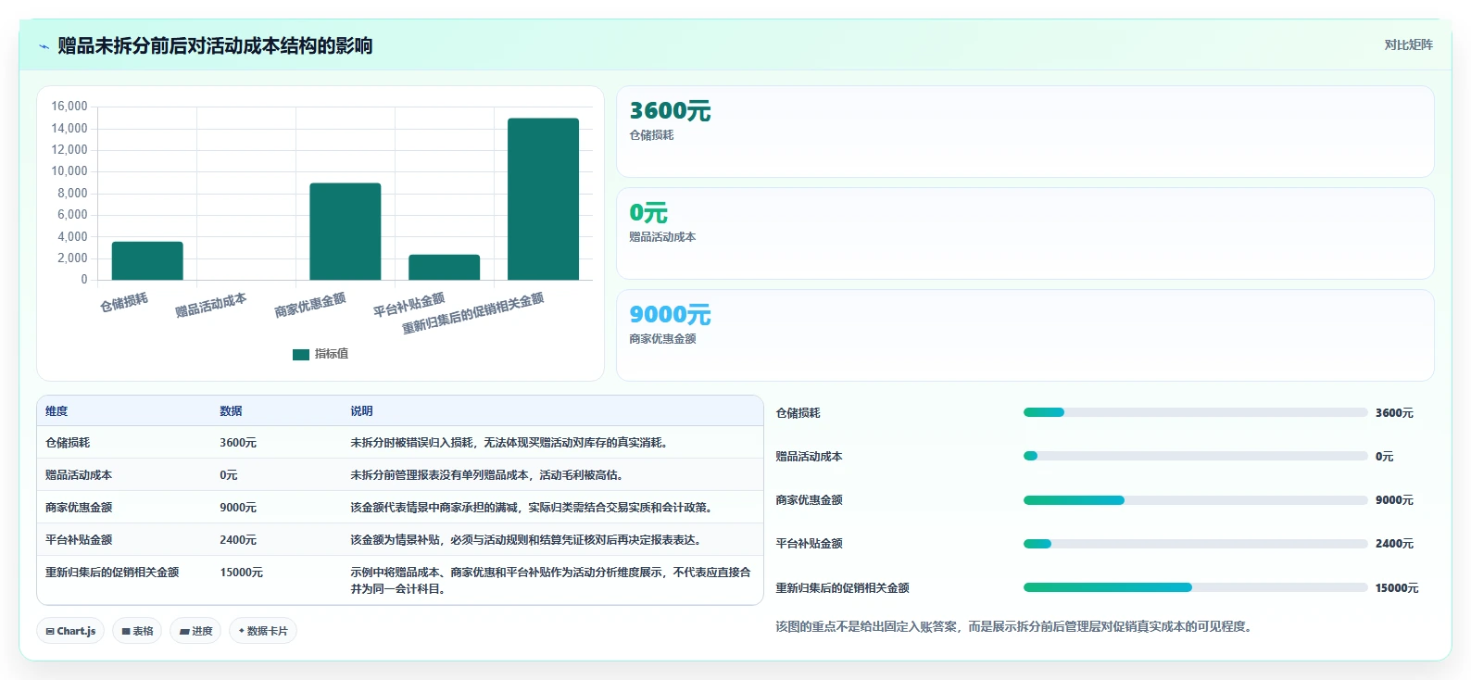Click the 平台补贴金额 progress bar
The image size is (1471, 680).
click(x=1195, y=544)
